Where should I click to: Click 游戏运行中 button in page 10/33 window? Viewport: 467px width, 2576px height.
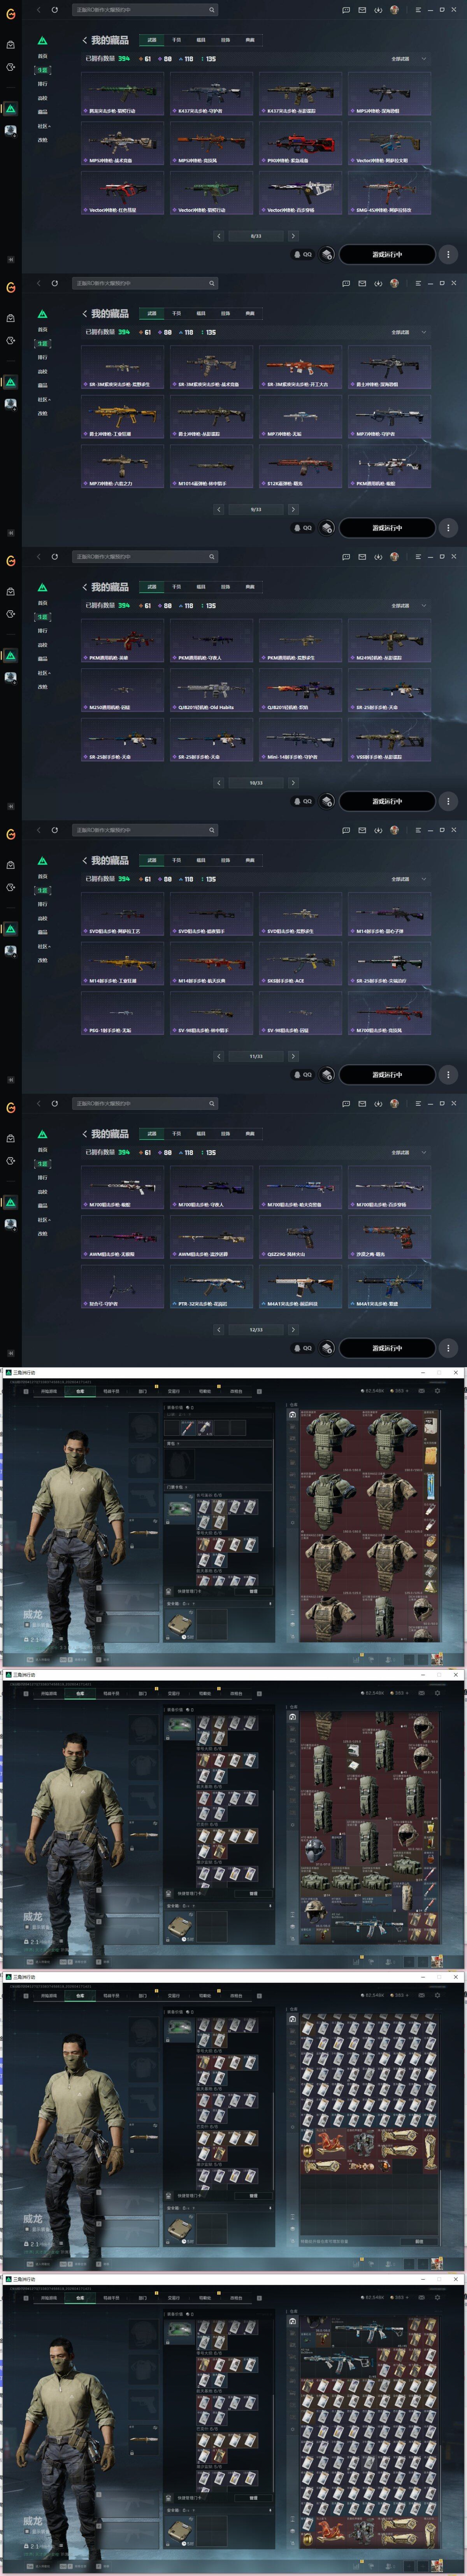[387, 801]
